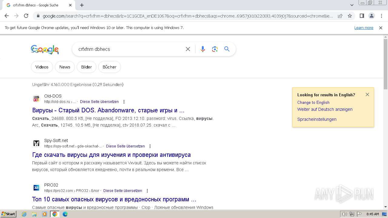Image resolution: width=388 pixels, height=218 pixels.
Task: View site information lock icon
Action: click(x=38, y=16)
